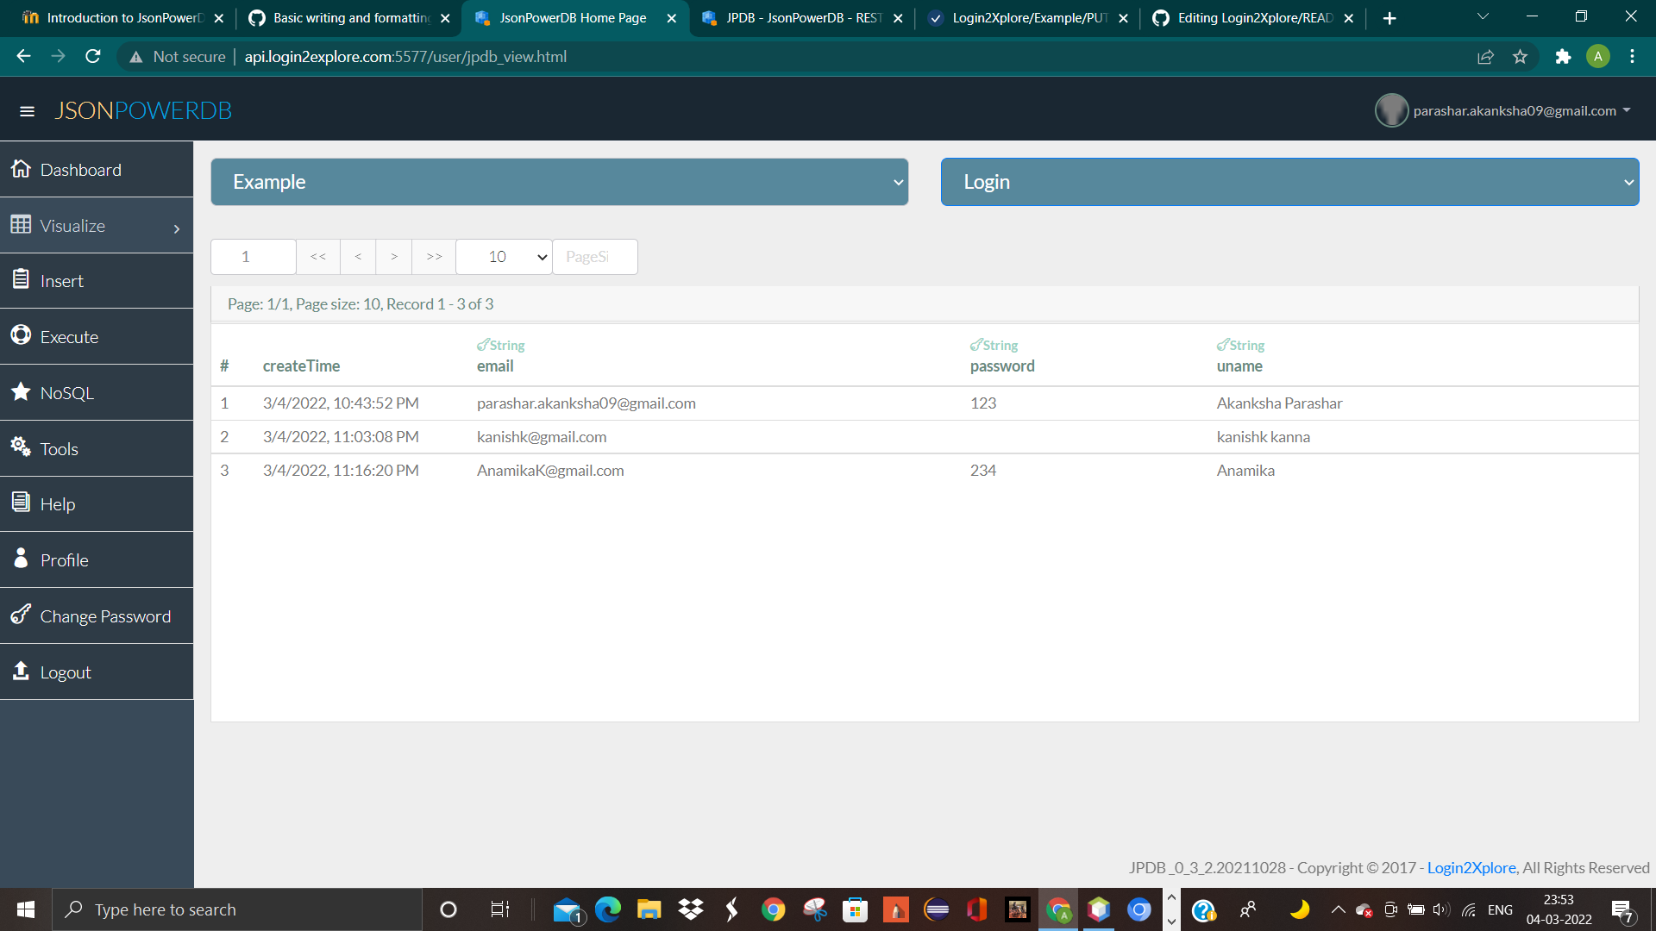Open Chrome from the Windows taskbar
This screenshot has height=931, width=1656.
[x=772, y=909]
